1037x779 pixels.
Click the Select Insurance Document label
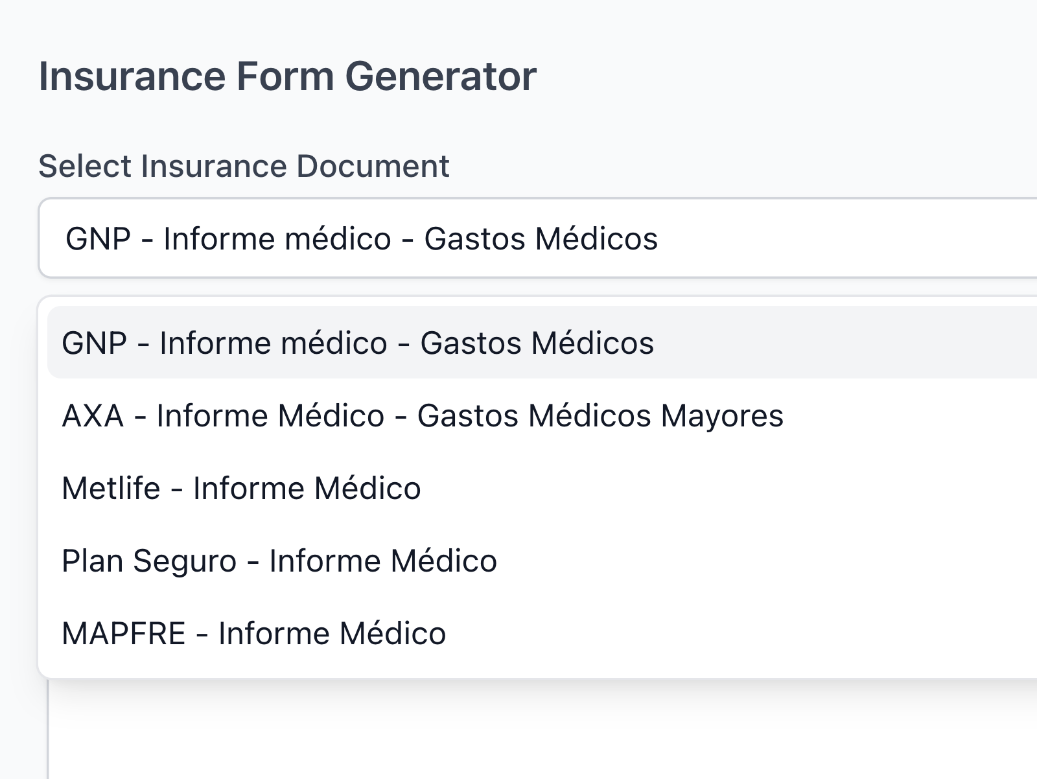[244, 166]
